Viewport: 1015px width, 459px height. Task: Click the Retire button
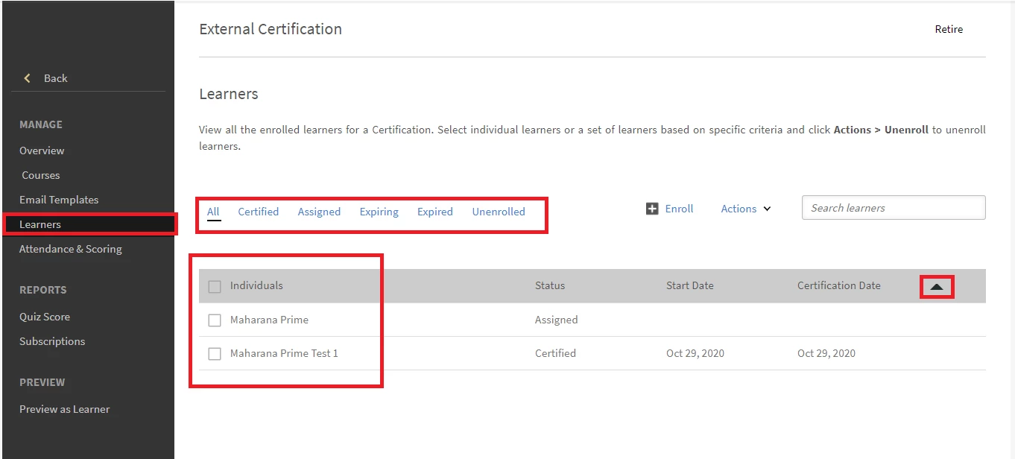pos(949,30)
